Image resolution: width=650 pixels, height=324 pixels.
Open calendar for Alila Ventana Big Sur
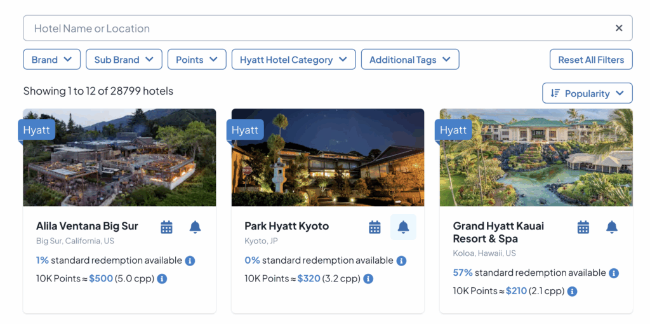point(166,227)
